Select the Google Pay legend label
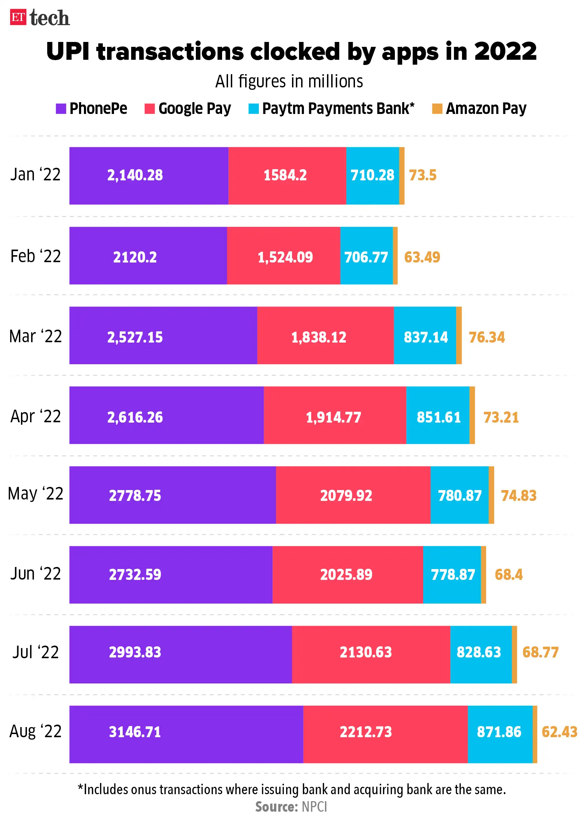The width and height of the screenshot is (583, 819). 194,109
